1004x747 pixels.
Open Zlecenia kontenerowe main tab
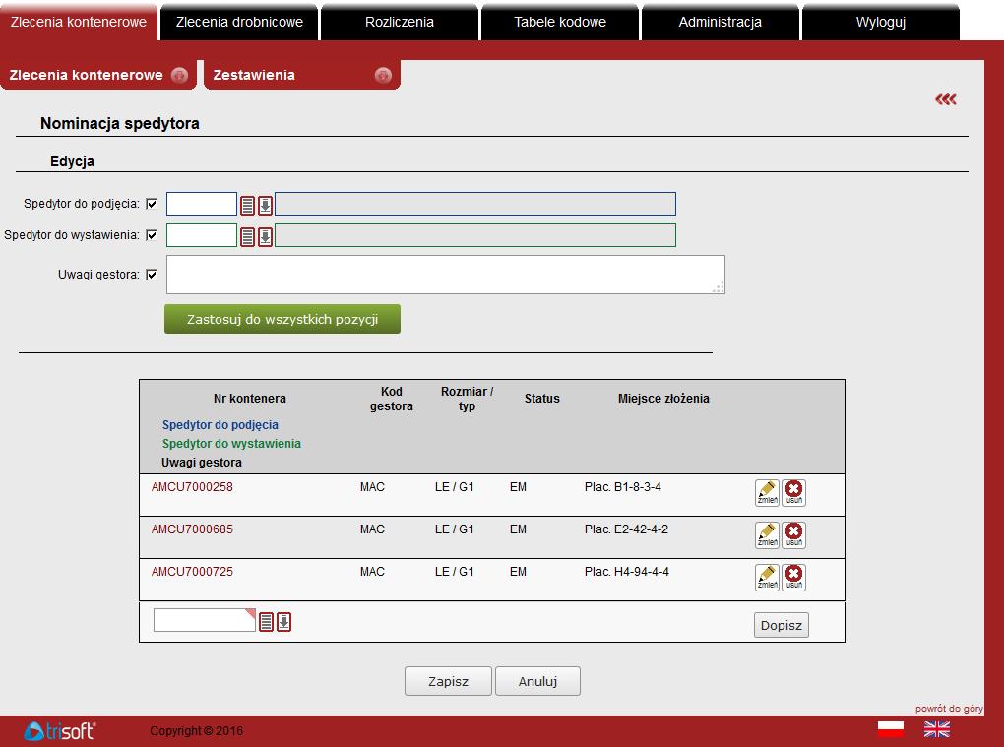click(x=79, y=22)
